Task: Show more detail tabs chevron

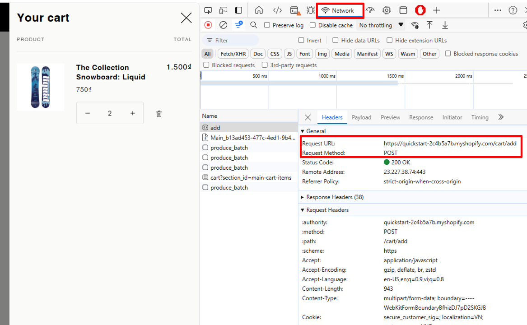Action: [501, 117]
